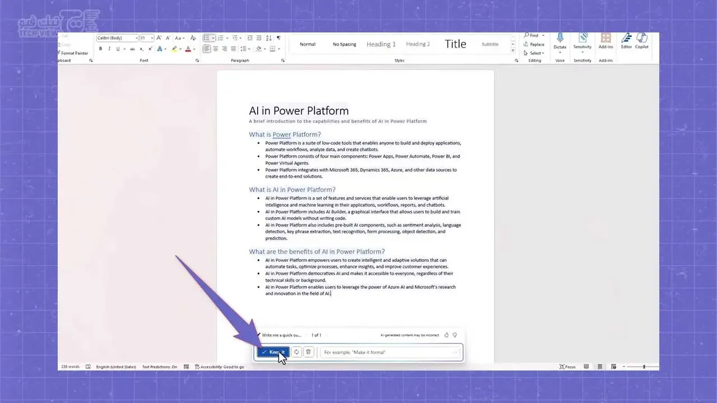The image size is (717, 403).
Task: Expand highlight color dropdown arrow
Action: click(x=180, y=49)
